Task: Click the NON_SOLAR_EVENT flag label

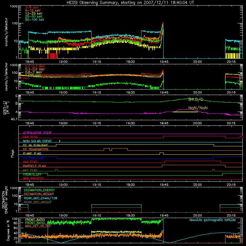Action: point(37,141)
